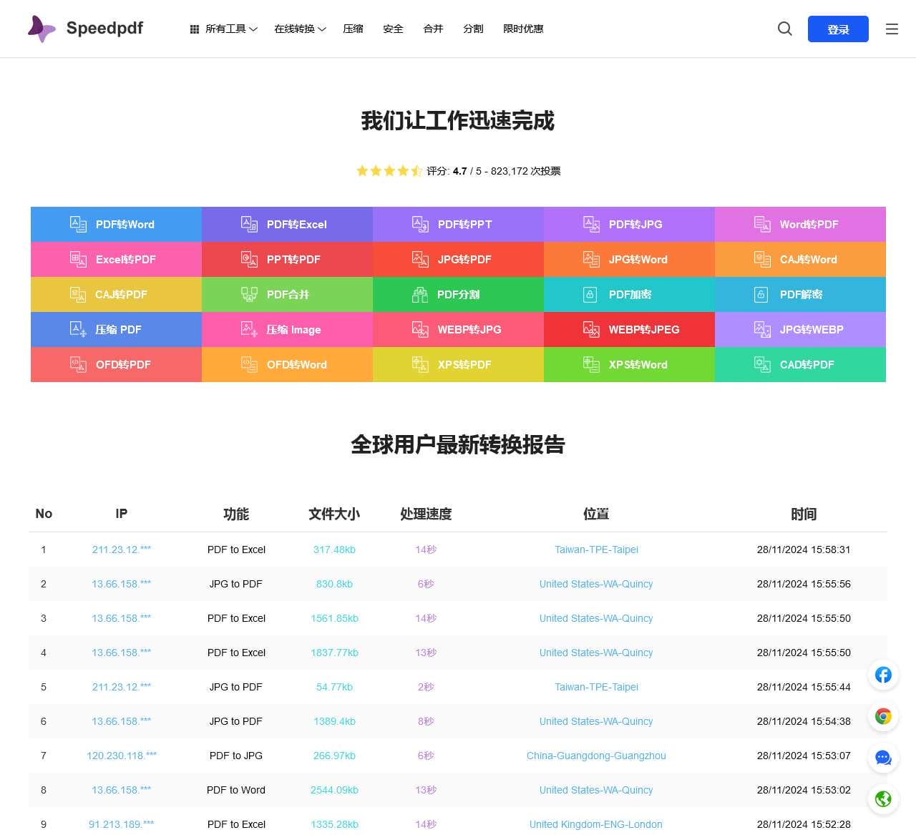Click the PDF转PPT tile icon
Viewport: 916px width, 835px height.
[420, 224]
